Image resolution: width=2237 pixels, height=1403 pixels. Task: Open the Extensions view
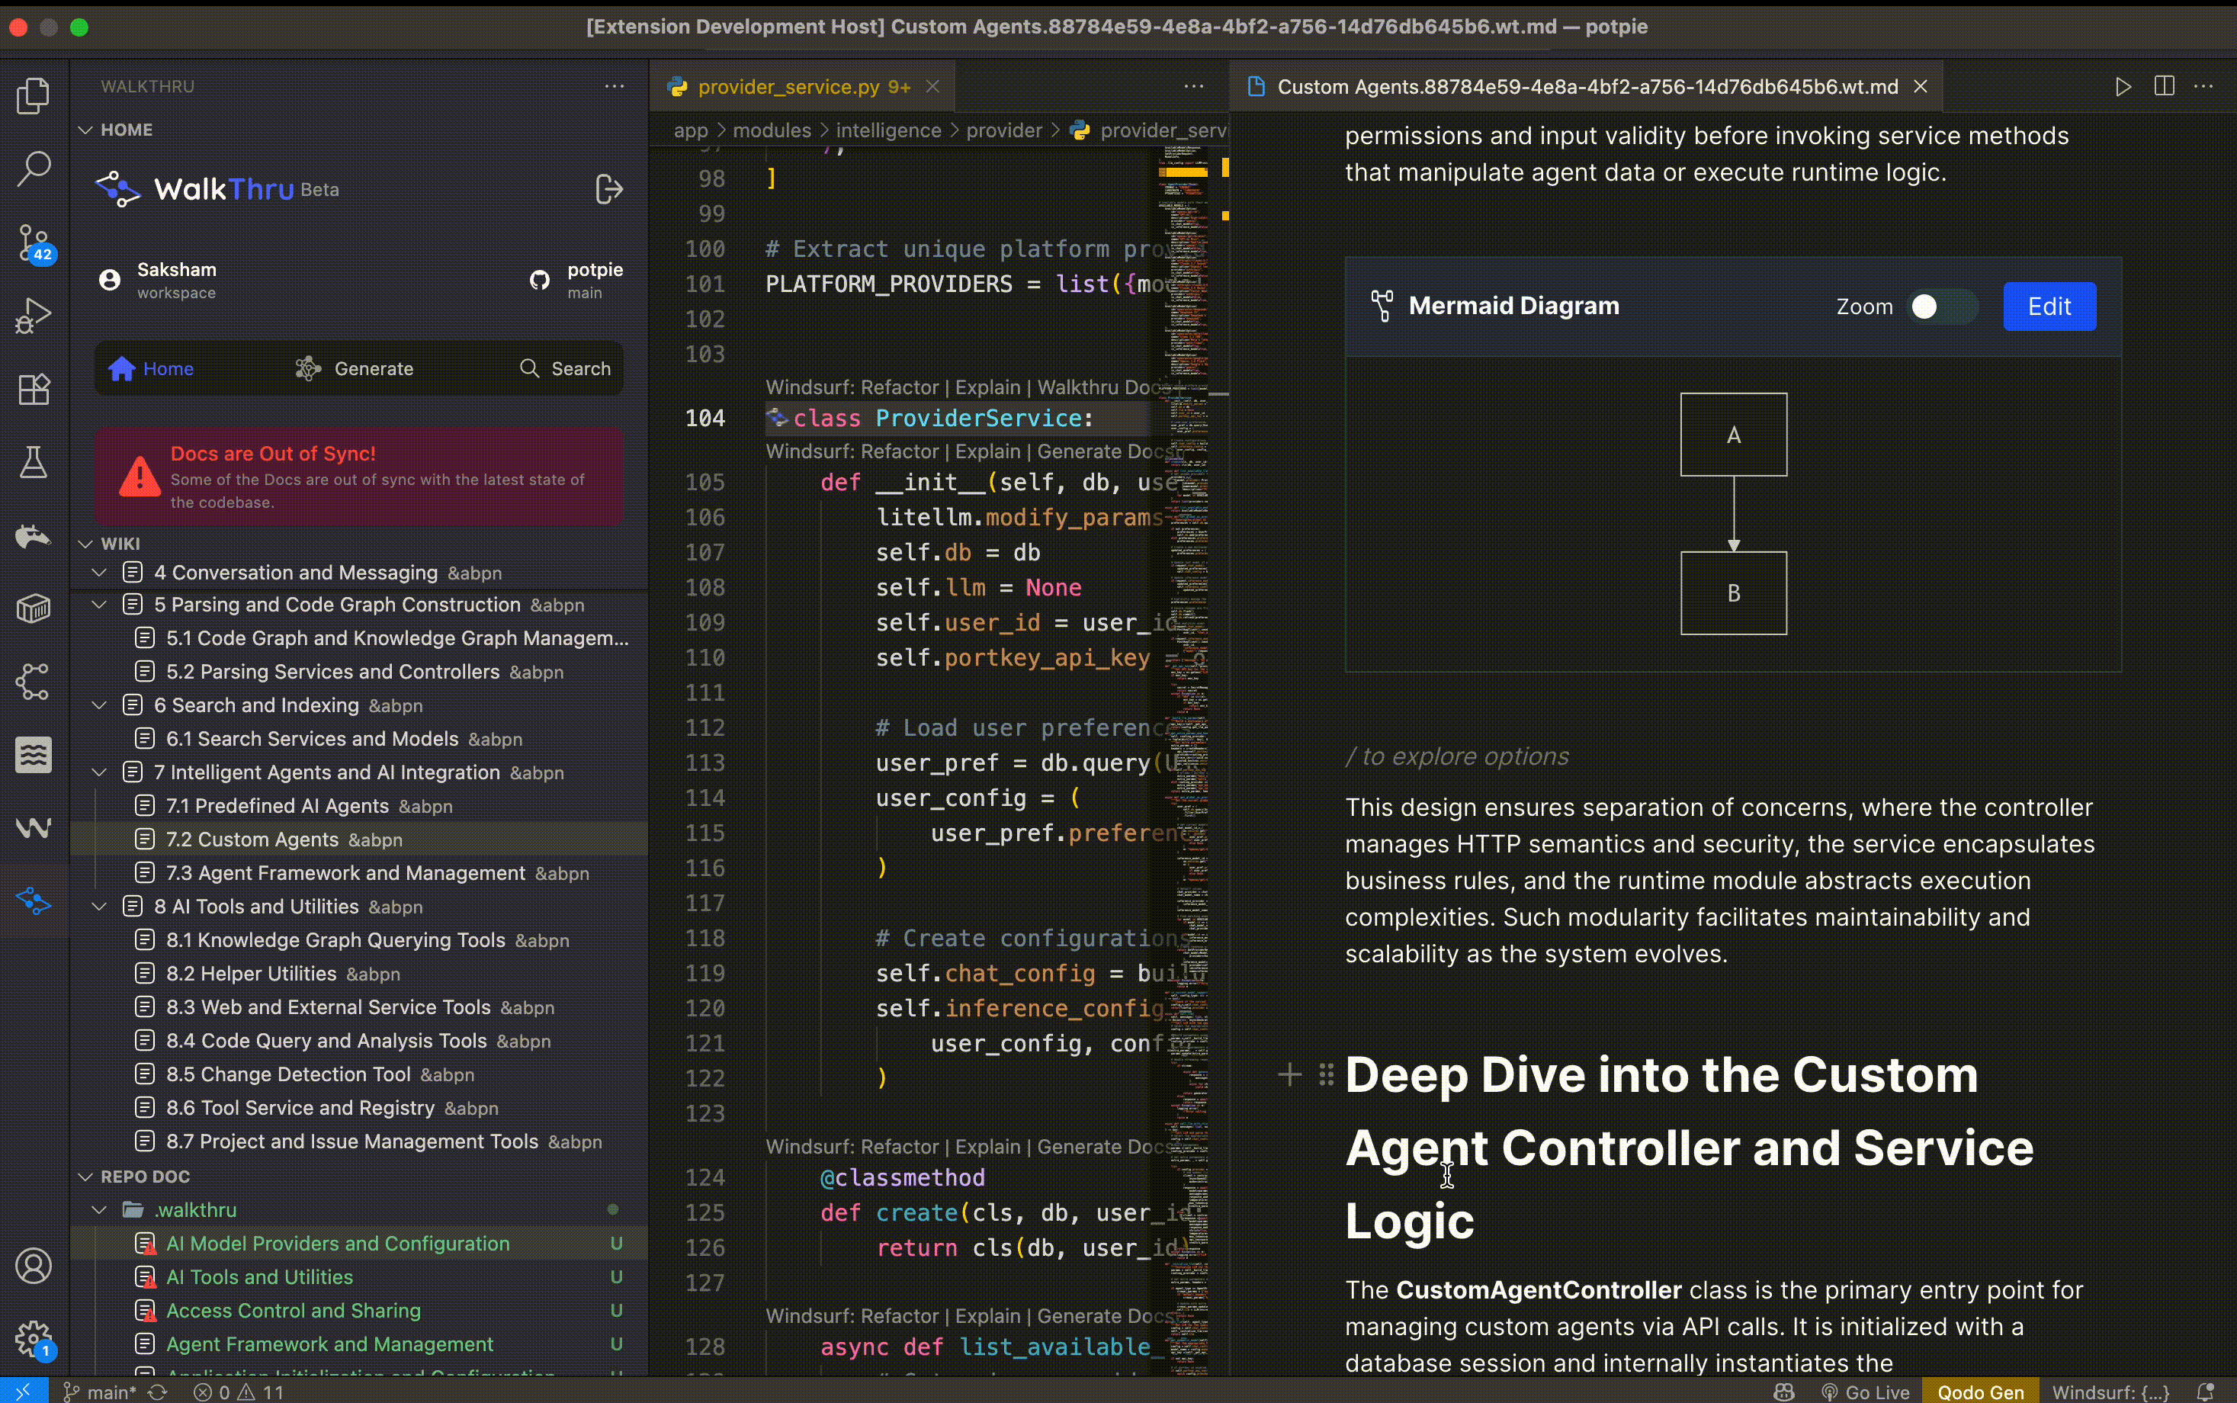click(34, 389)
